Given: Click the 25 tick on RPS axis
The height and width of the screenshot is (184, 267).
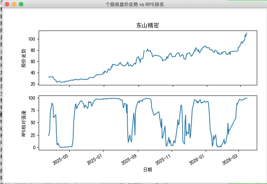Looking at the screenshot, I should 33,135.
